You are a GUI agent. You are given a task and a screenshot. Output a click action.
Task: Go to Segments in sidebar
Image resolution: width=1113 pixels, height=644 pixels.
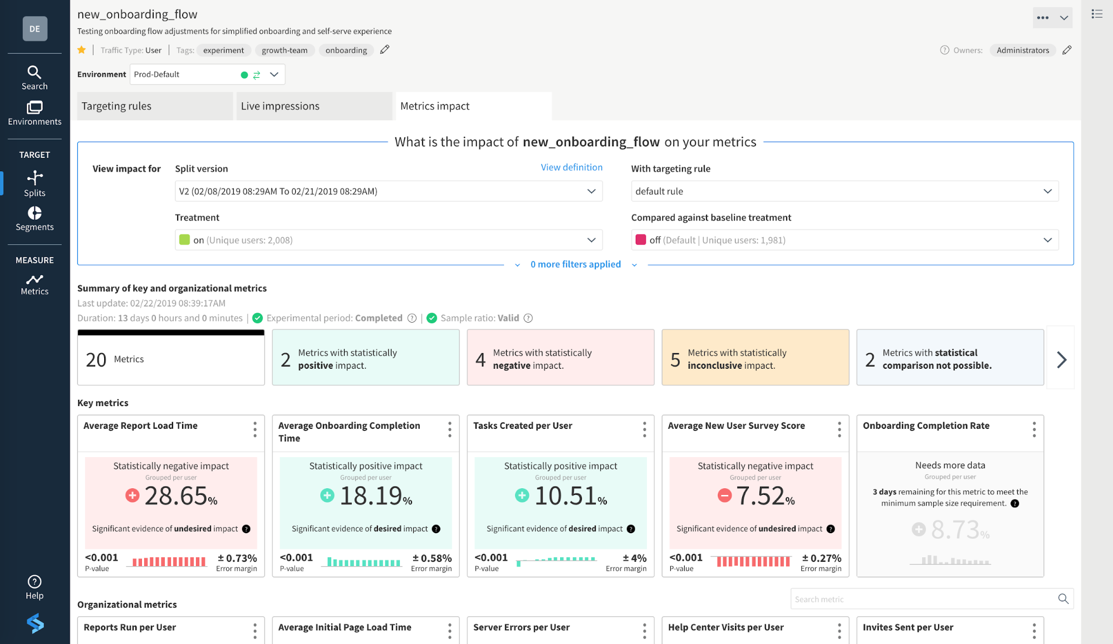tap(35, 219)
